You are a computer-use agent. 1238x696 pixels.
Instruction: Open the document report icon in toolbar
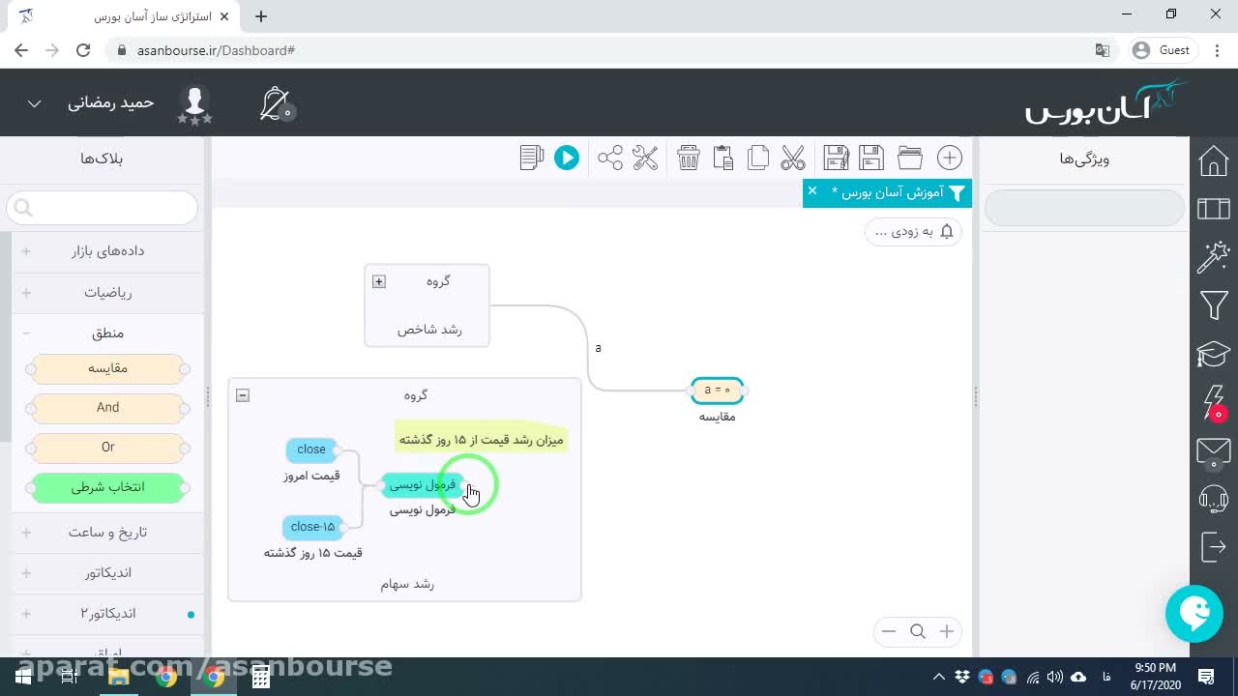click(532, 158)
